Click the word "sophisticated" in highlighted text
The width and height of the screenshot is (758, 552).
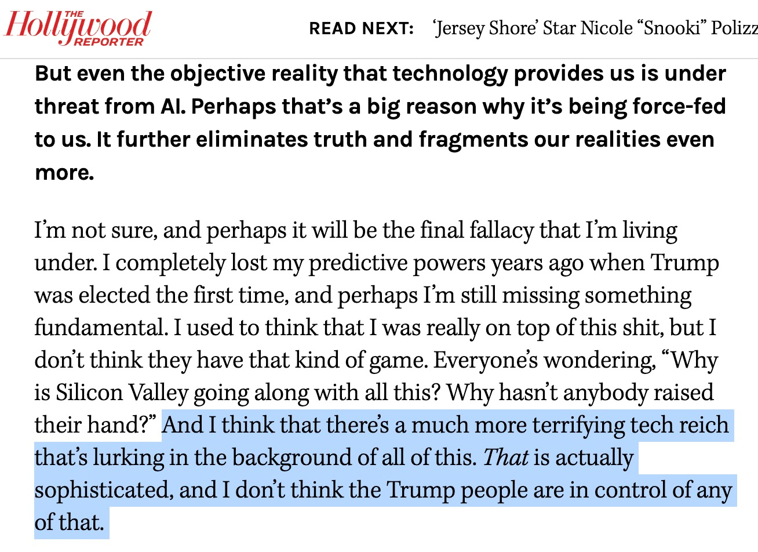pos(103,490)
